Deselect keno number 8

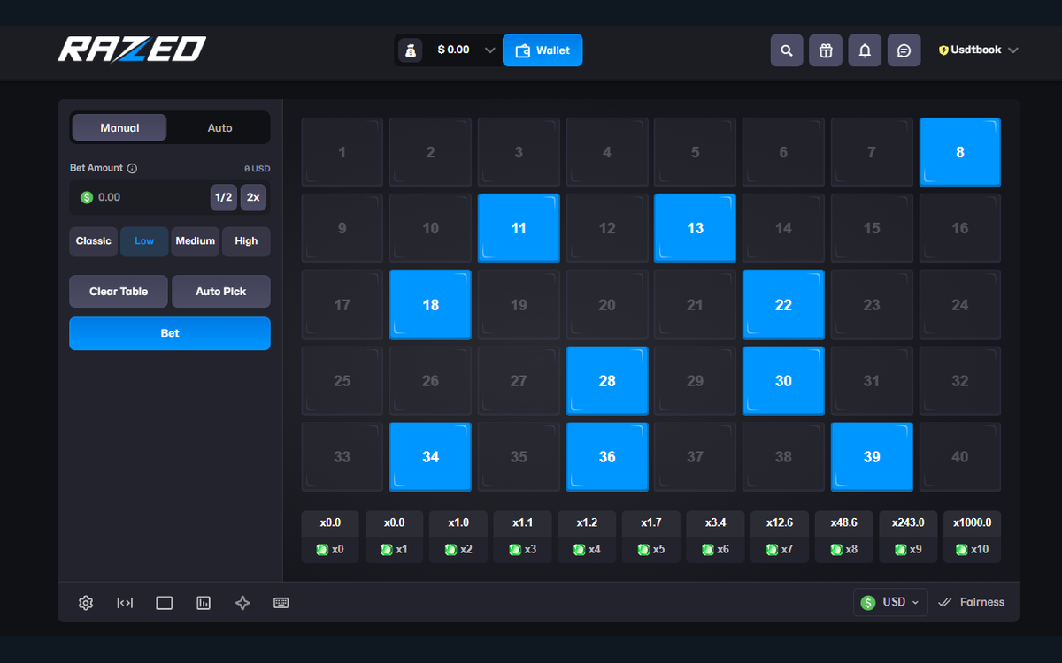[960, 152]
